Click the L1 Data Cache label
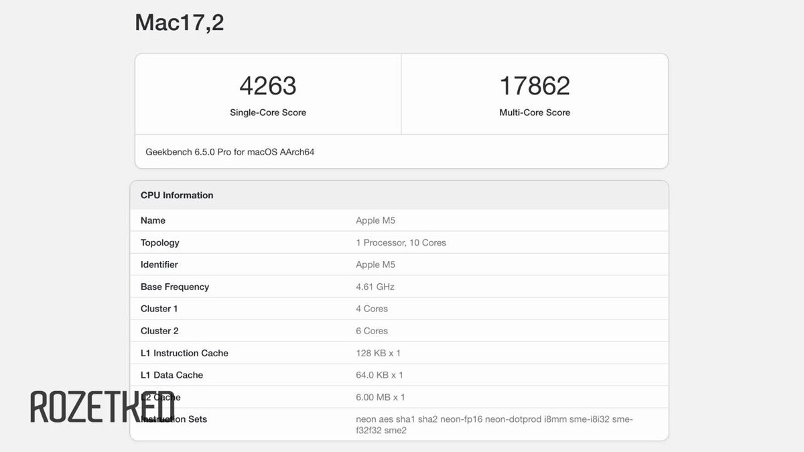This screenshot has height=452, width=804. click(172, 375)
